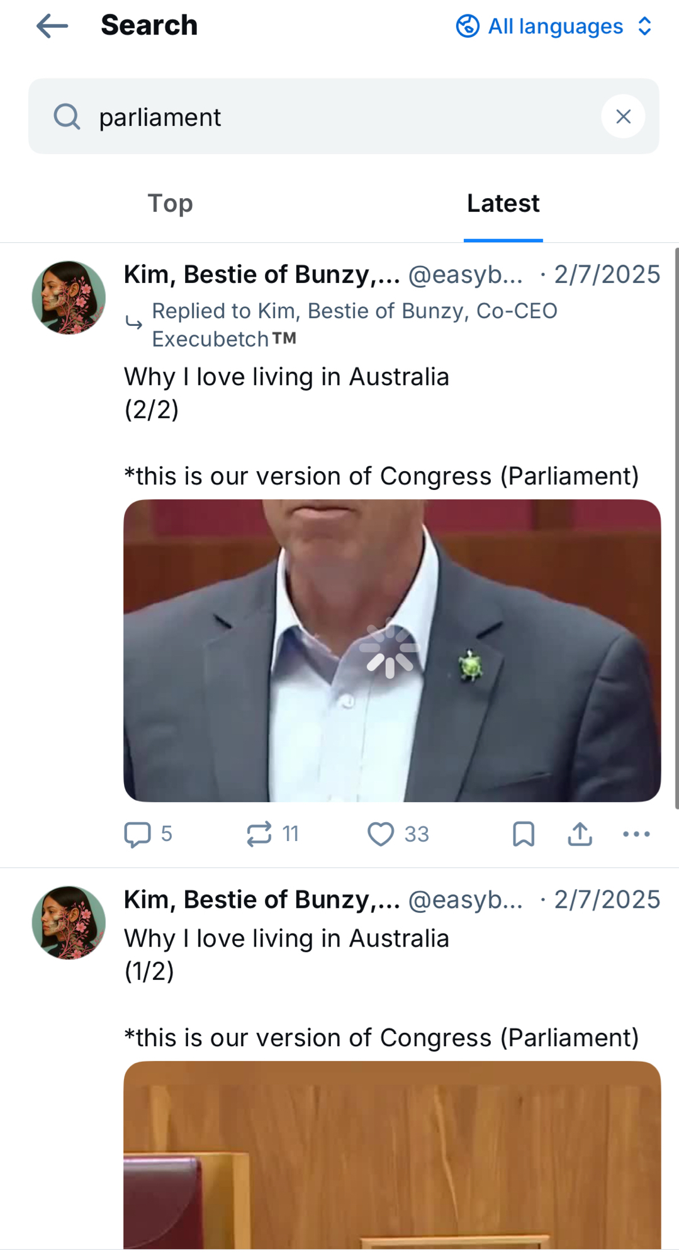Viewport: 679px width, 1258px height.
Task: Switch to the Top tab
Action: [x=170, y=204]
